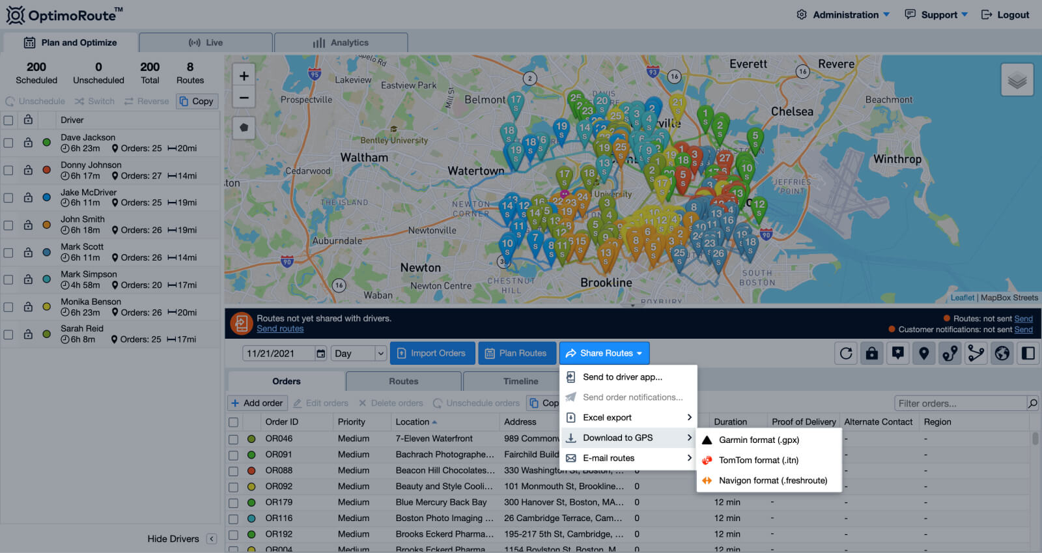Select the polygon draw tool on map
This screenshot has width=1042, height=553.
244,128
